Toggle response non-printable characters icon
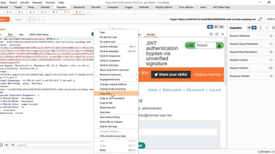 [217, 34]
